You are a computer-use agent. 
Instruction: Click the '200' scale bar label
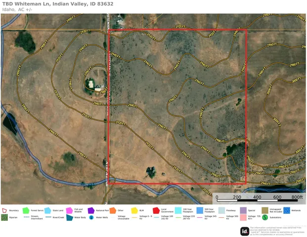coord(237,197)
